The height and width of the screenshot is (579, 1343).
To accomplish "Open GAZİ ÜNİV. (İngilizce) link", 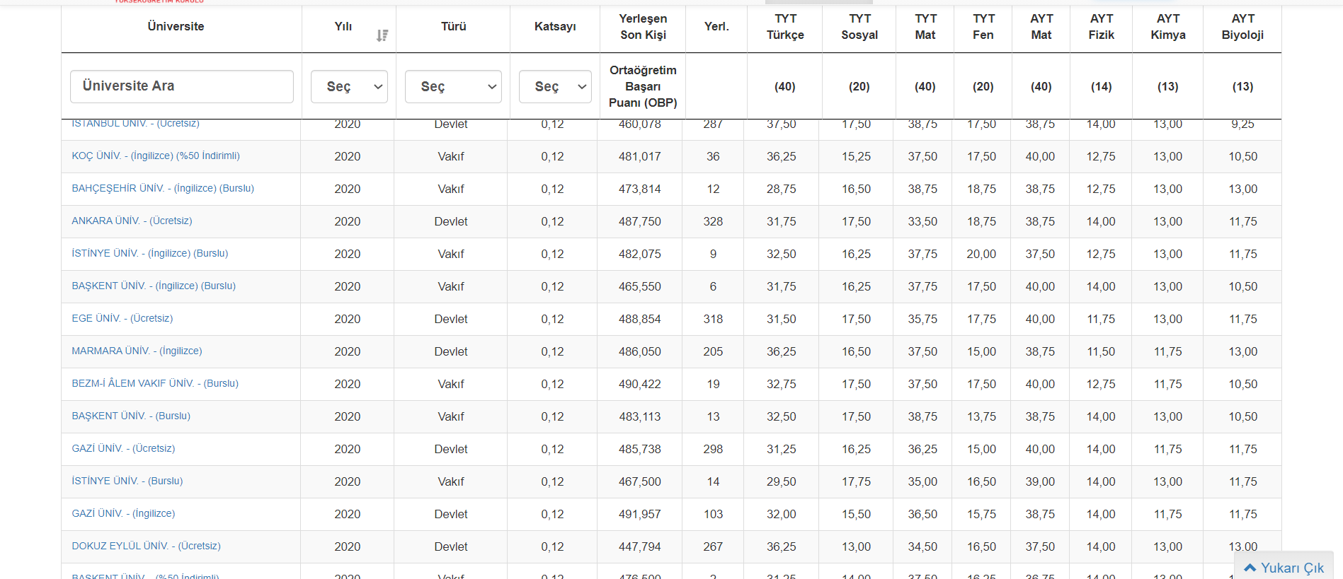I will coord(123,513).
